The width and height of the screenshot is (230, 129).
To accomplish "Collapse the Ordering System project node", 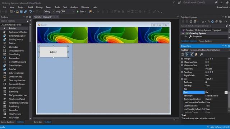I will pyautogui.click(x=183, y=33).
